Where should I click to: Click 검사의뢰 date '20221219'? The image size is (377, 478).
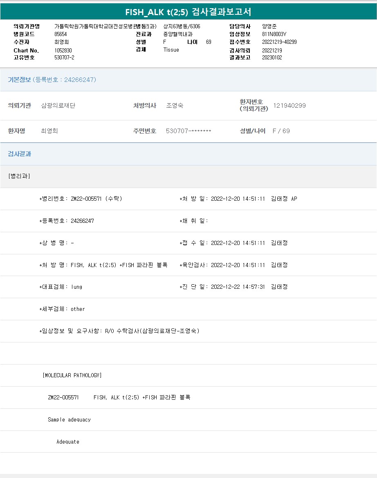272,50
